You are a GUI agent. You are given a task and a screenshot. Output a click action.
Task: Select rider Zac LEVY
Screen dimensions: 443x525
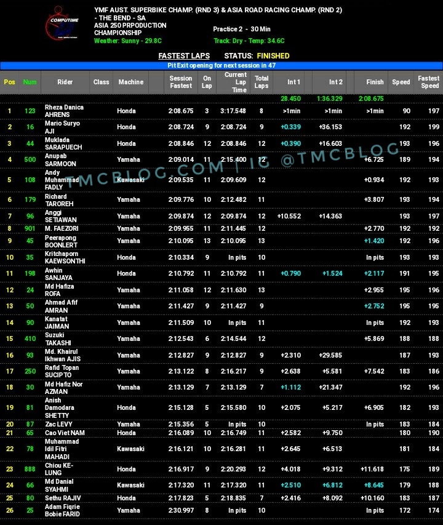[x=58, y=424]
